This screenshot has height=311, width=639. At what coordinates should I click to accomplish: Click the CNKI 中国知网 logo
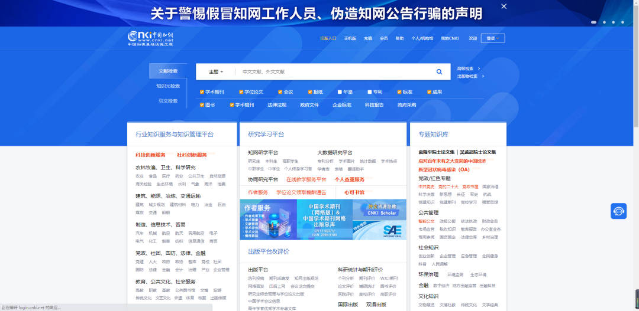(x=150, y=38)
